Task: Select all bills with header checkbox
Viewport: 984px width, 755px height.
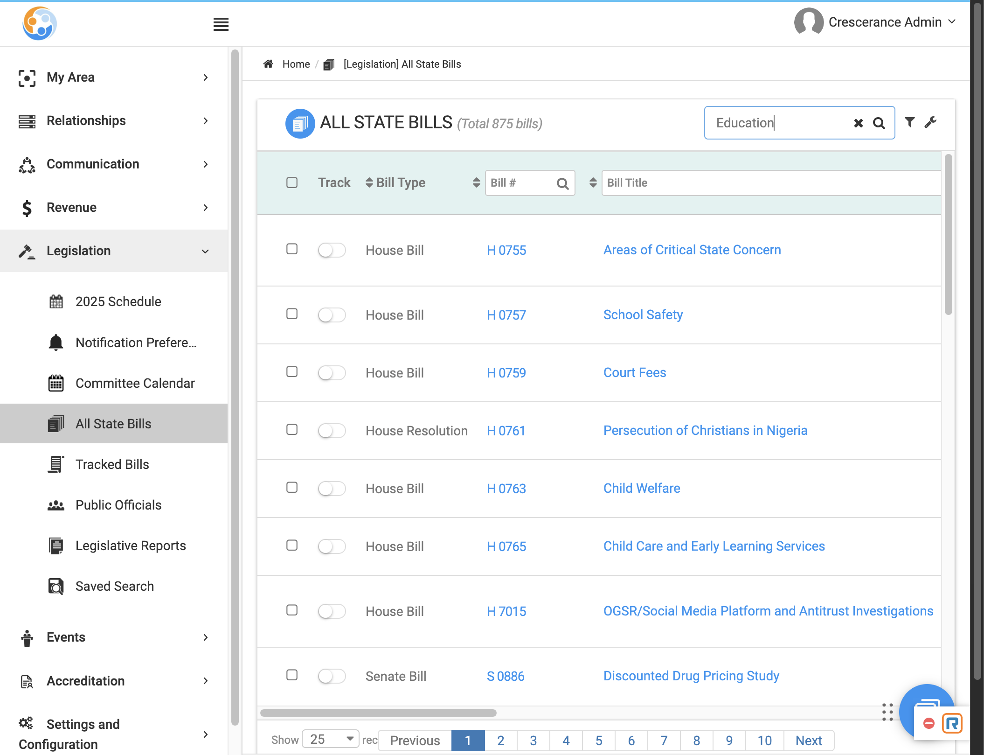Action: point(292,182)
